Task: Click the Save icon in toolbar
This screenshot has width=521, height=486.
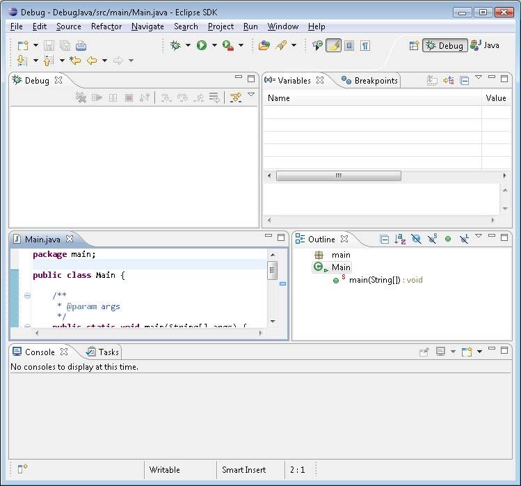Action: pyautogui.click(x=49, y=45)
